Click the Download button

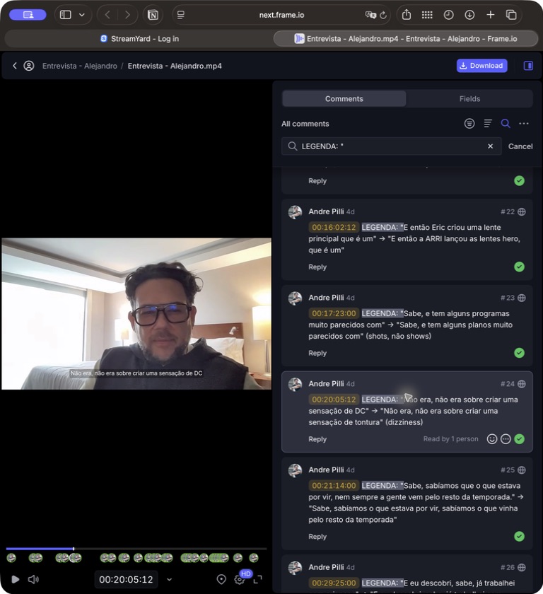(x=481, y=66)
